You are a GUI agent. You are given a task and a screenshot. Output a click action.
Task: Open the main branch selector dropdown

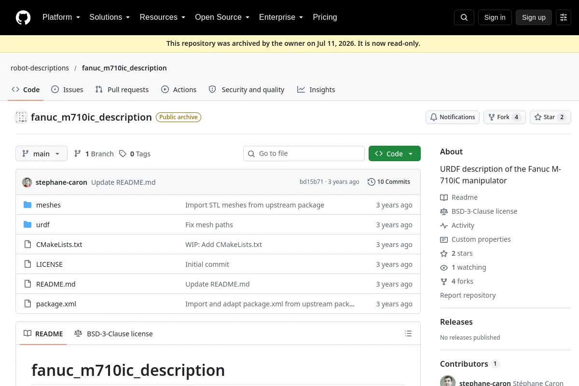click(41, 153)
